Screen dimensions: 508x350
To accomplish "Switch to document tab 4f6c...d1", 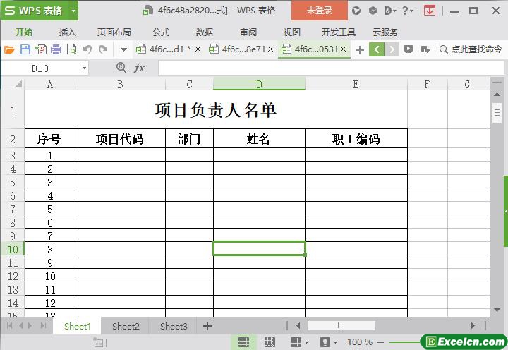I will coord(166,49).
